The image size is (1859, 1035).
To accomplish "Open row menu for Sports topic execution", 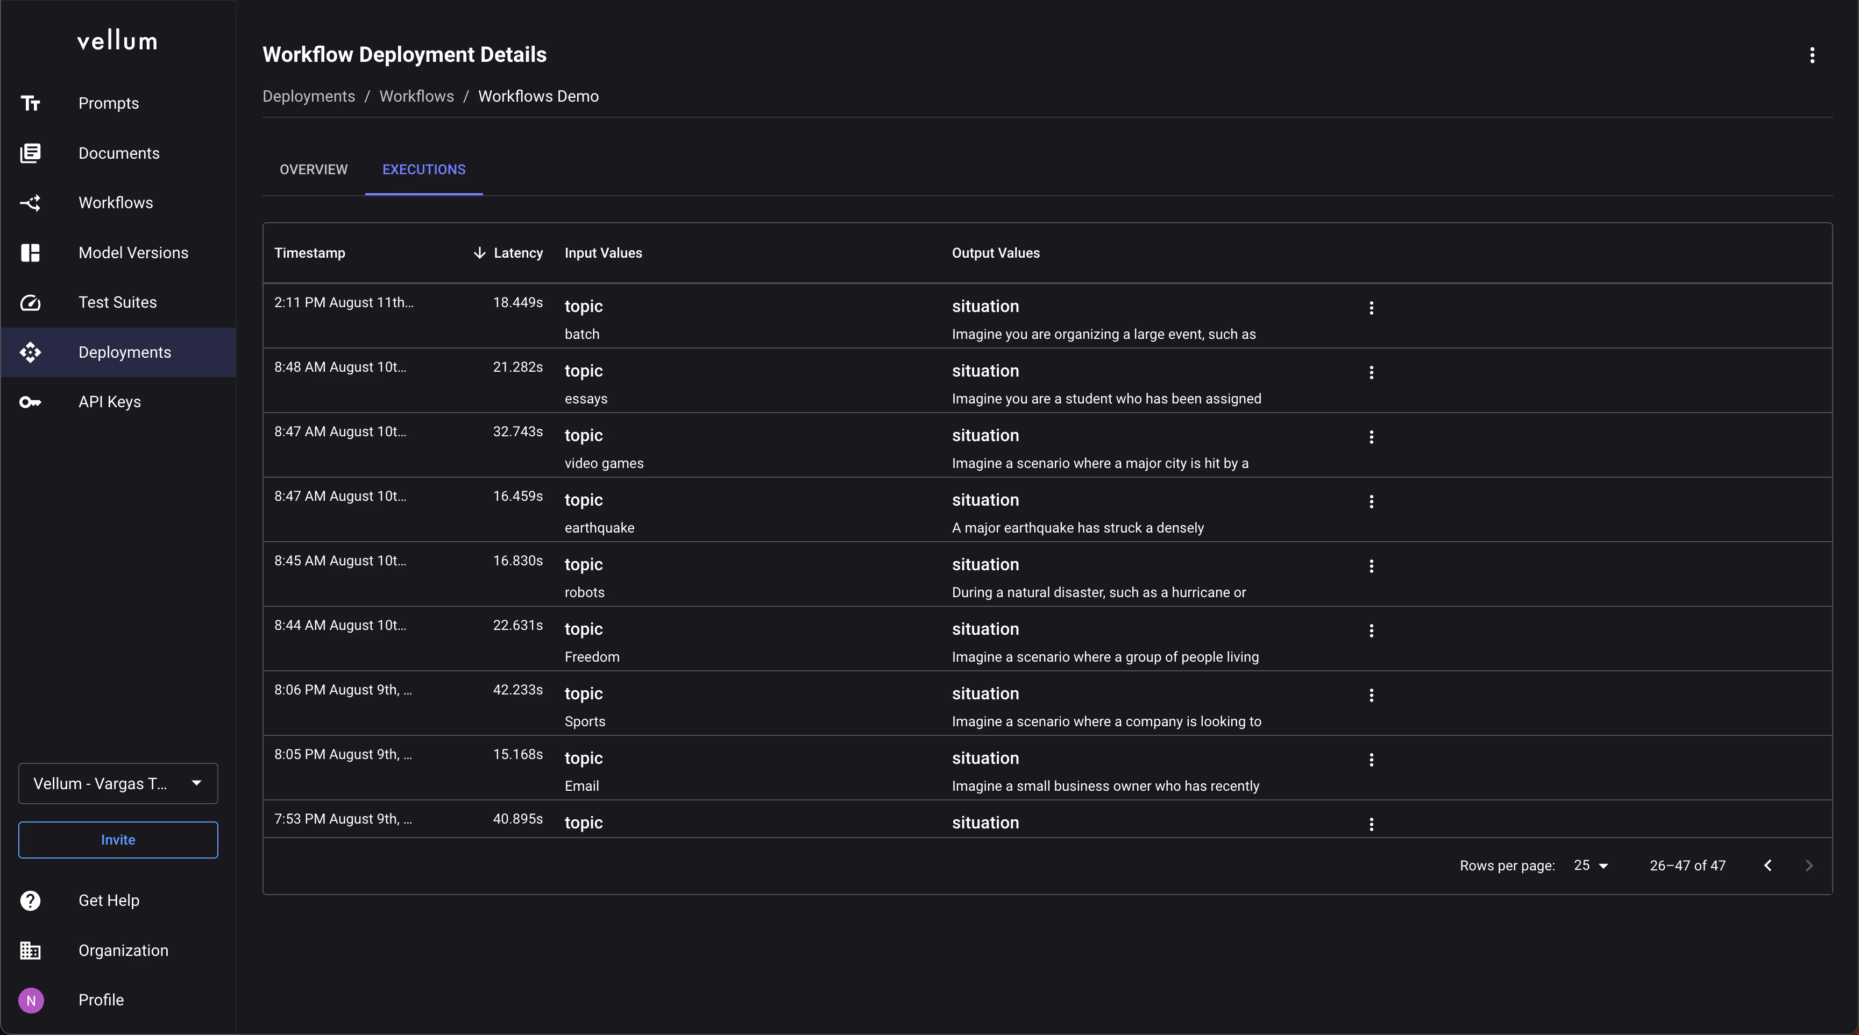I will pyautogui.click(x=1371, y=695).
